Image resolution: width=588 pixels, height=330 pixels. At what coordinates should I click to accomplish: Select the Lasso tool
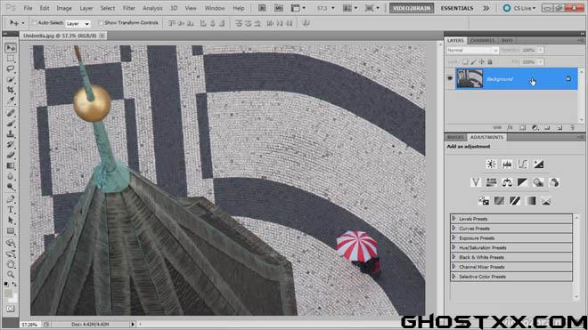11,68
